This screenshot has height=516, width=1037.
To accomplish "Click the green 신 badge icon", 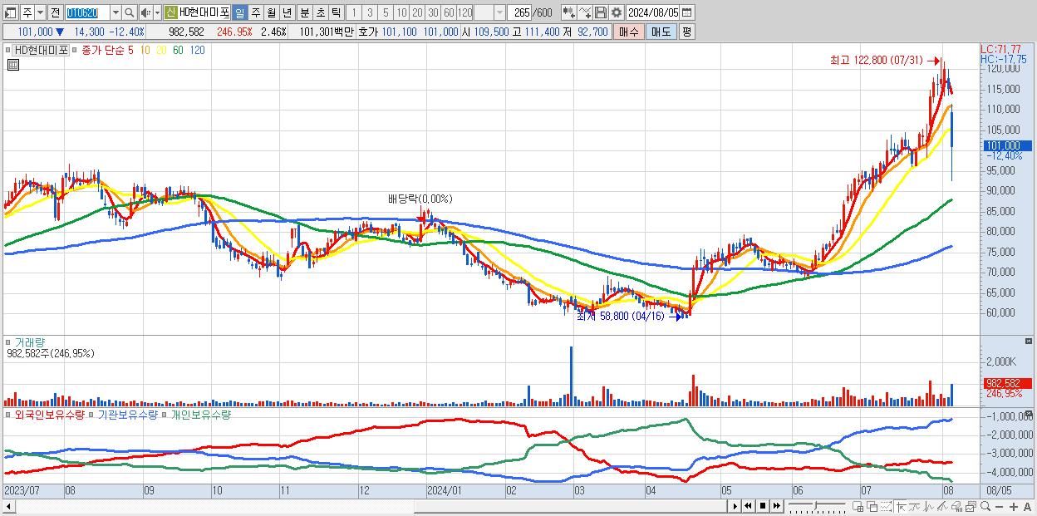I will point(170,12).
